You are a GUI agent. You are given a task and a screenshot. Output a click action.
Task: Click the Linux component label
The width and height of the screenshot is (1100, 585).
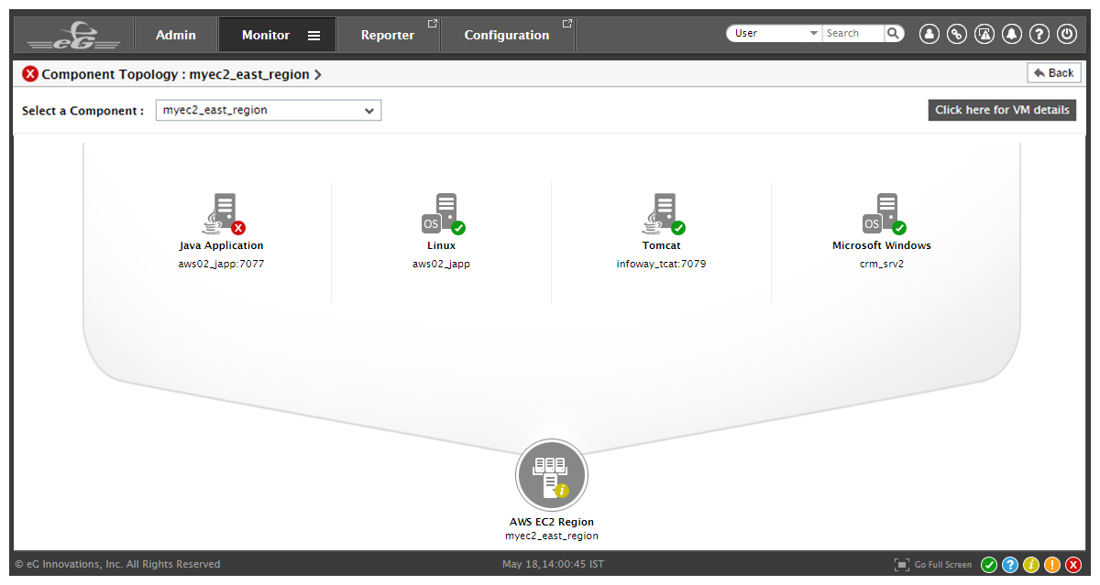(442, 245)
